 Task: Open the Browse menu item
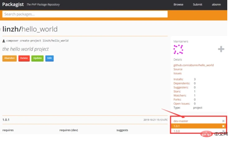(x=178, y=5)
